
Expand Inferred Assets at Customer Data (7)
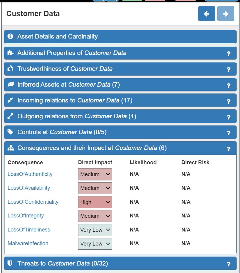click(120, 85)
